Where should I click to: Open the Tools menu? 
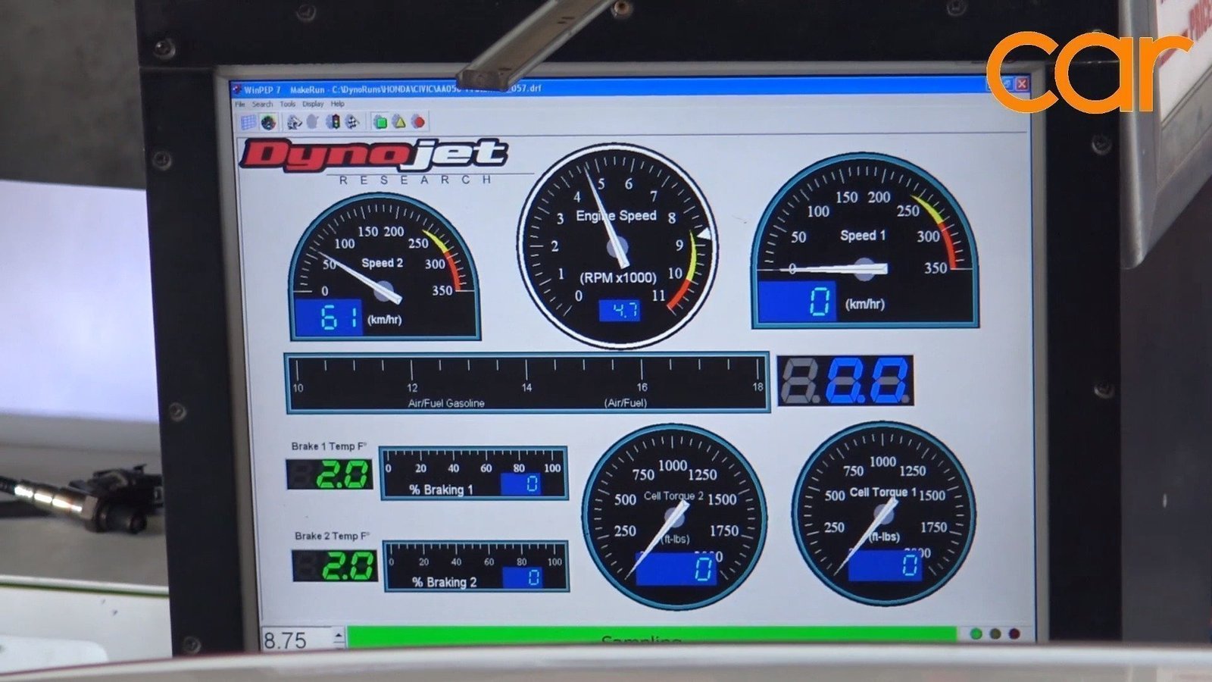coord(288,105)
